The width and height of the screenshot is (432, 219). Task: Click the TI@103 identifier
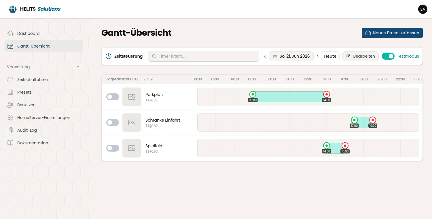click(151, 152)
